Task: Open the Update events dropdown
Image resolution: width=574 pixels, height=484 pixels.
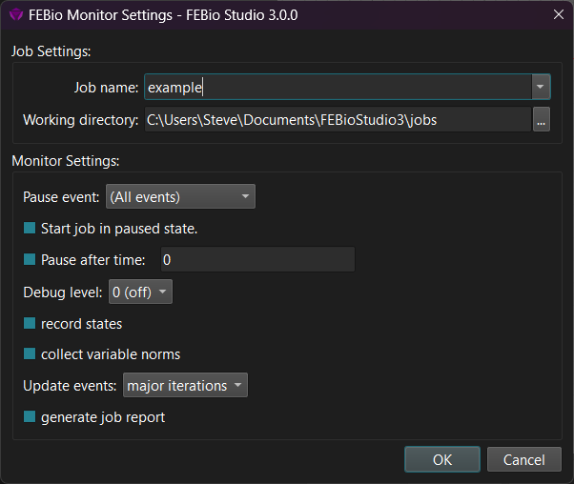Action: [185, 385]
